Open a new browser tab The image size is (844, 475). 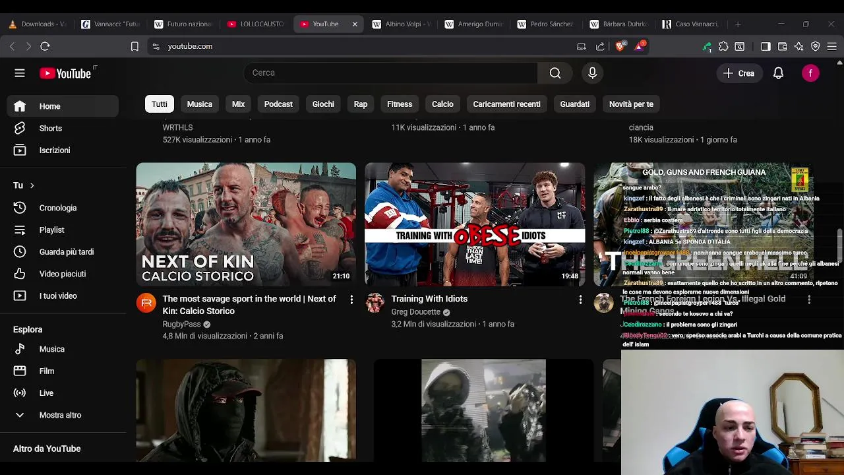738,24
